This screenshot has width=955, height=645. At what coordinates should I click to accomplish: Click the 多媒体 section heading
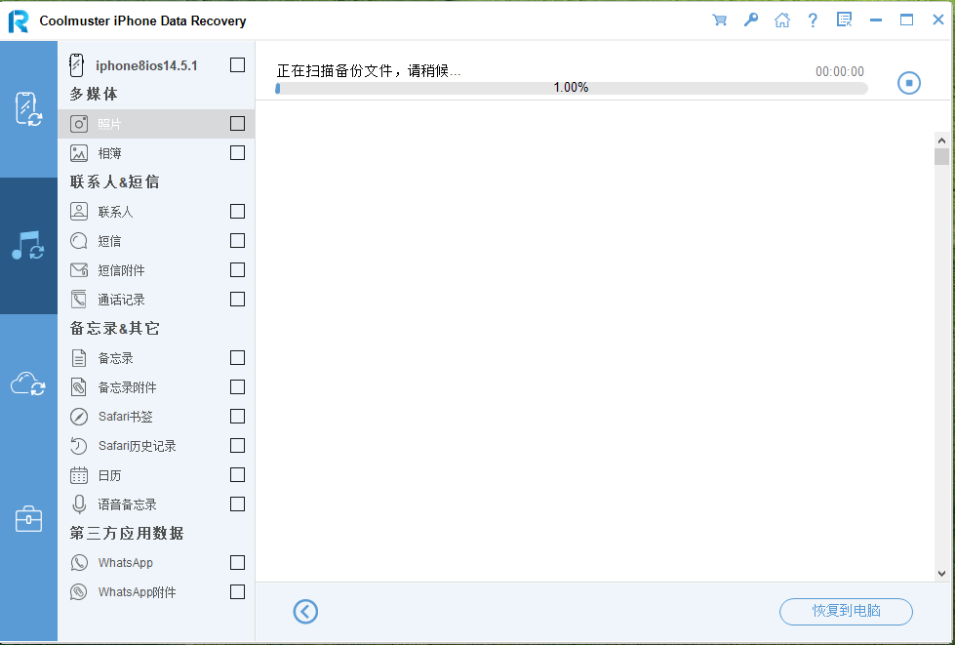pos(94,95)
